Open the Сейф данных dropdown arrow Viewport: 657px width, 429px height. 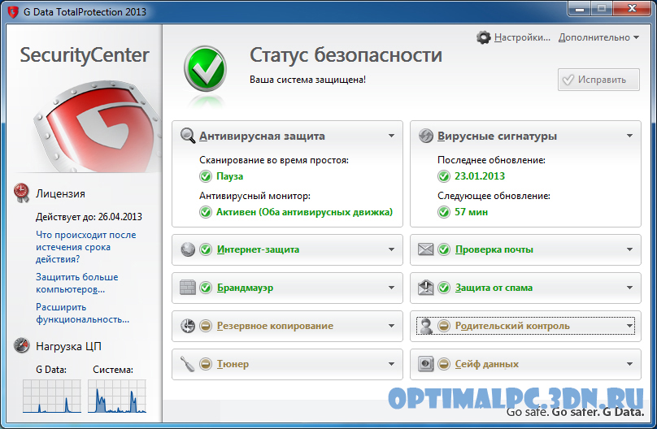click(x=629, y=364)
